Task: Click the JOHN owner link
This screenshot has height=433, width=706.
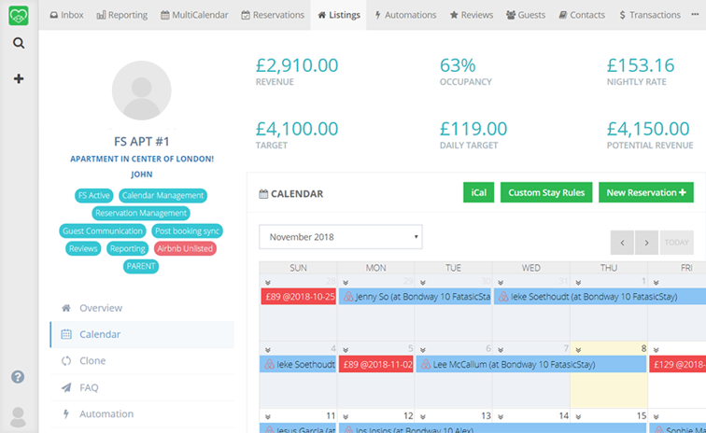Action: (x=142, y=175)
